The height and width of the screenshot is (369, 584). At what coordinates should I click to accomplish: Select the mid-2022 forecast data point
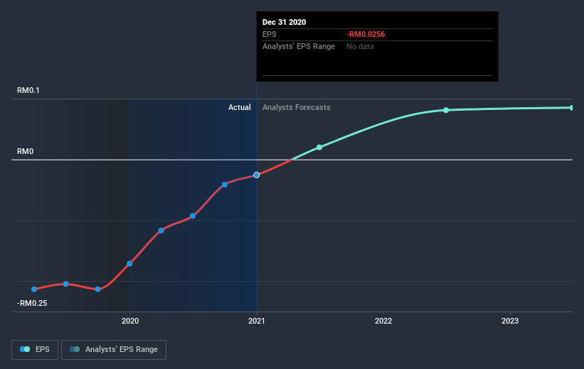[446, 111]
